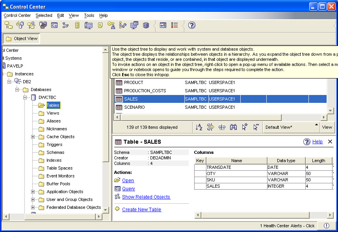The height and width of the screenshot is (232, 338).
Task: Find with the binoculars icon
Action: (233, 127)
